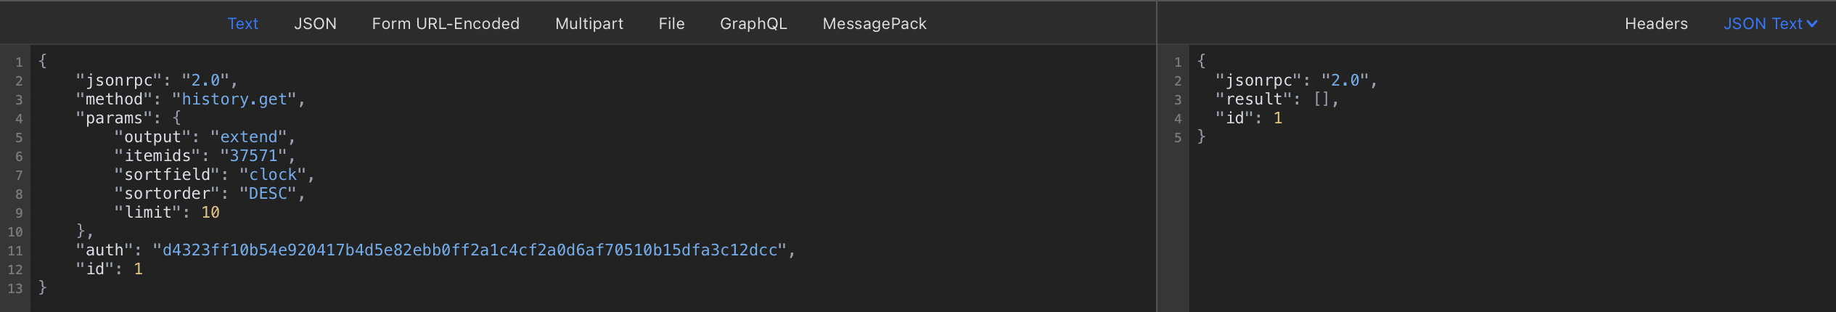Click the auth token string in request
This screenshot has width=1836, height=312.
pyautogui.click(x=470, y=250)
